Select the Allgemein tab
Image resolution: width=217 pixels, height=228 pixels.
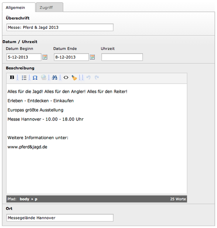tap(19, 7)
